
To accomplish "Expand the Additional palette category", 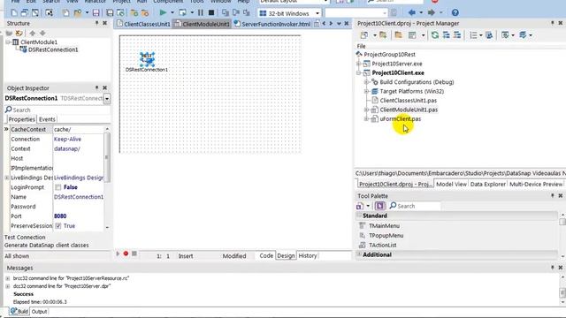I will pyautogui.click(x=359, y=254).
